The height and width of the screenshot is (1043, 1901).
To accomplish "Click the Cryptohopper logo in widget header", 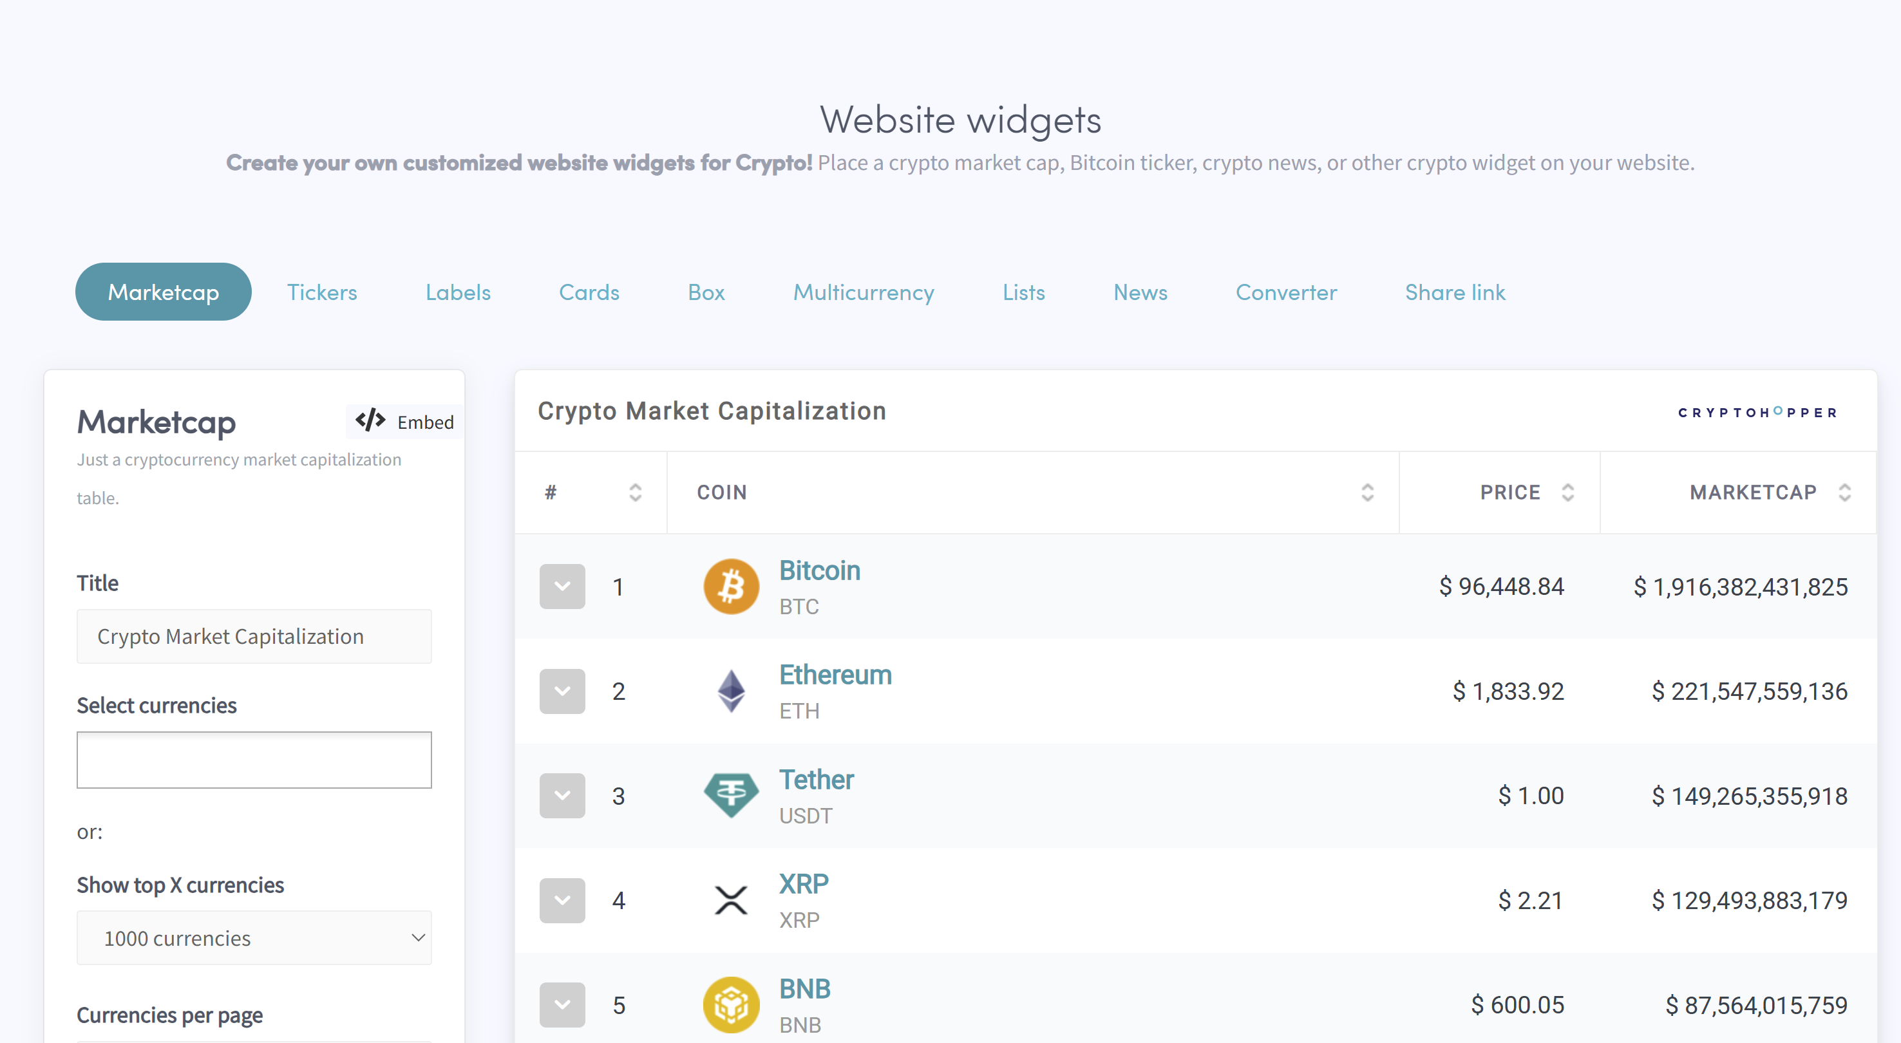I will point(1757,412).
